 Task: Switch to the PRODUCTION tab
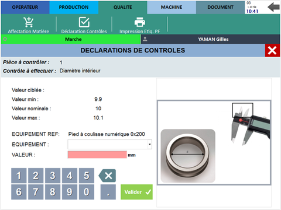tap(74, 7)
